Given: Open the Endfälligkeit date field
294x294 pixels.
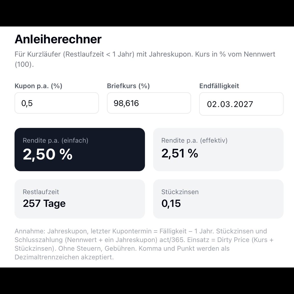Looking at the screenshot, I should pos(241,104).
